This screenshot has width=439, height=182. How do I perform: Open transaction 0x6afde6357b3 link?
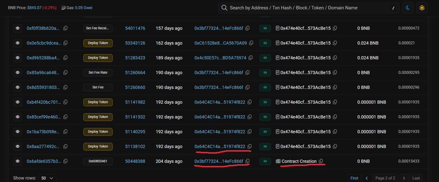[x=44, y=161]
